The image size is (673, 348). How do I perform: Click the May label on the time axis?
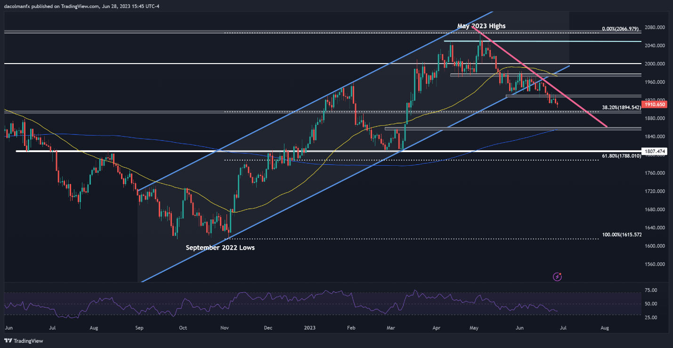[x=475, y=327]
